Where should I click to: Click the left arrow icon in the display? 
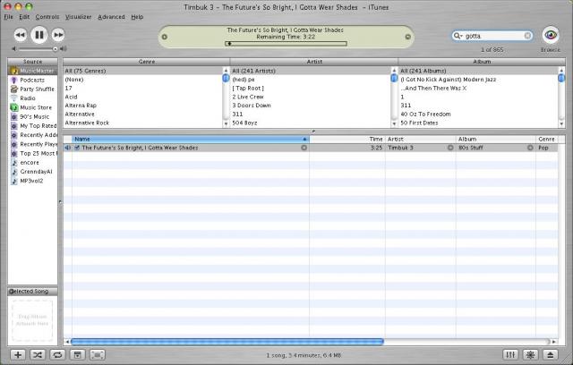click(x=165, y=37)
